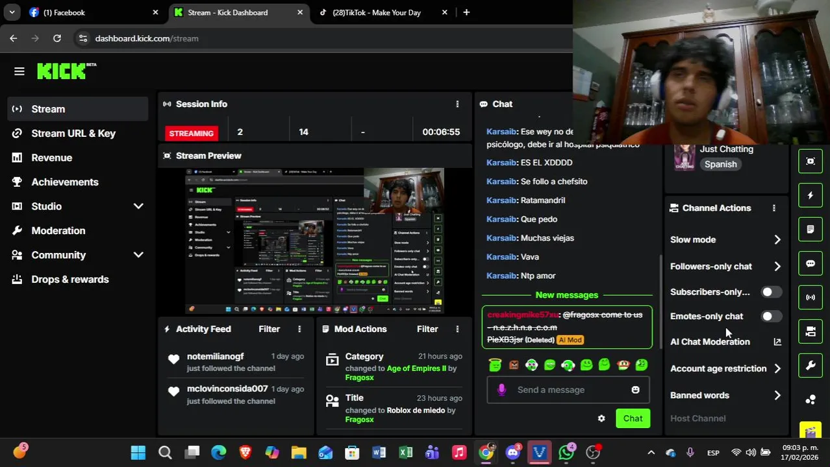Click the New messages divider

567,295
